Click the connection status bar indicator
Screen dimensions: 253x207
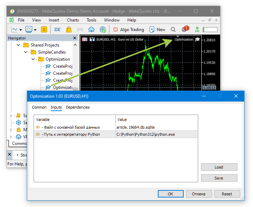pos(210,30)
